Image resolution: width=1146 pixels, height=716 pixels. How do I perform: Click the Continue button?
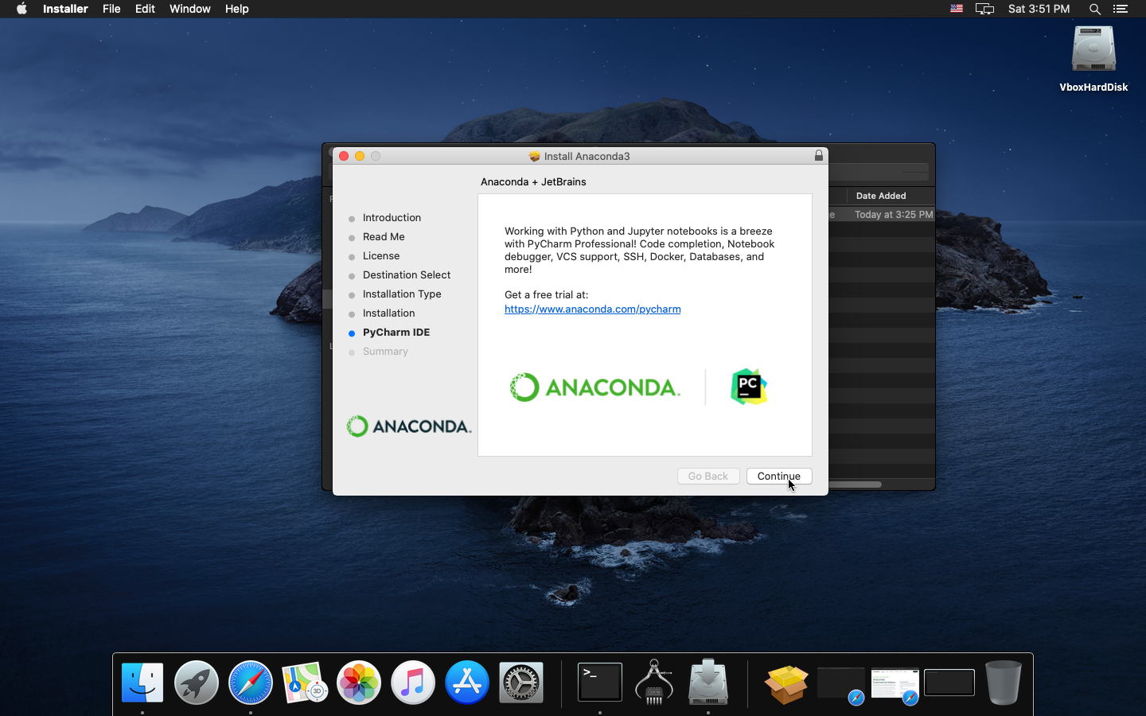(x=779, y=476)
